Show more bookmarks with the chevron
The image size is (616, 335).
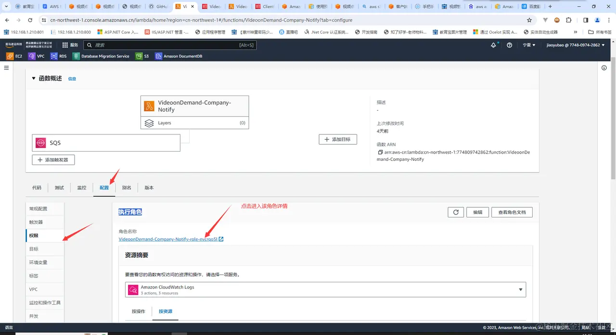(576, 32)
